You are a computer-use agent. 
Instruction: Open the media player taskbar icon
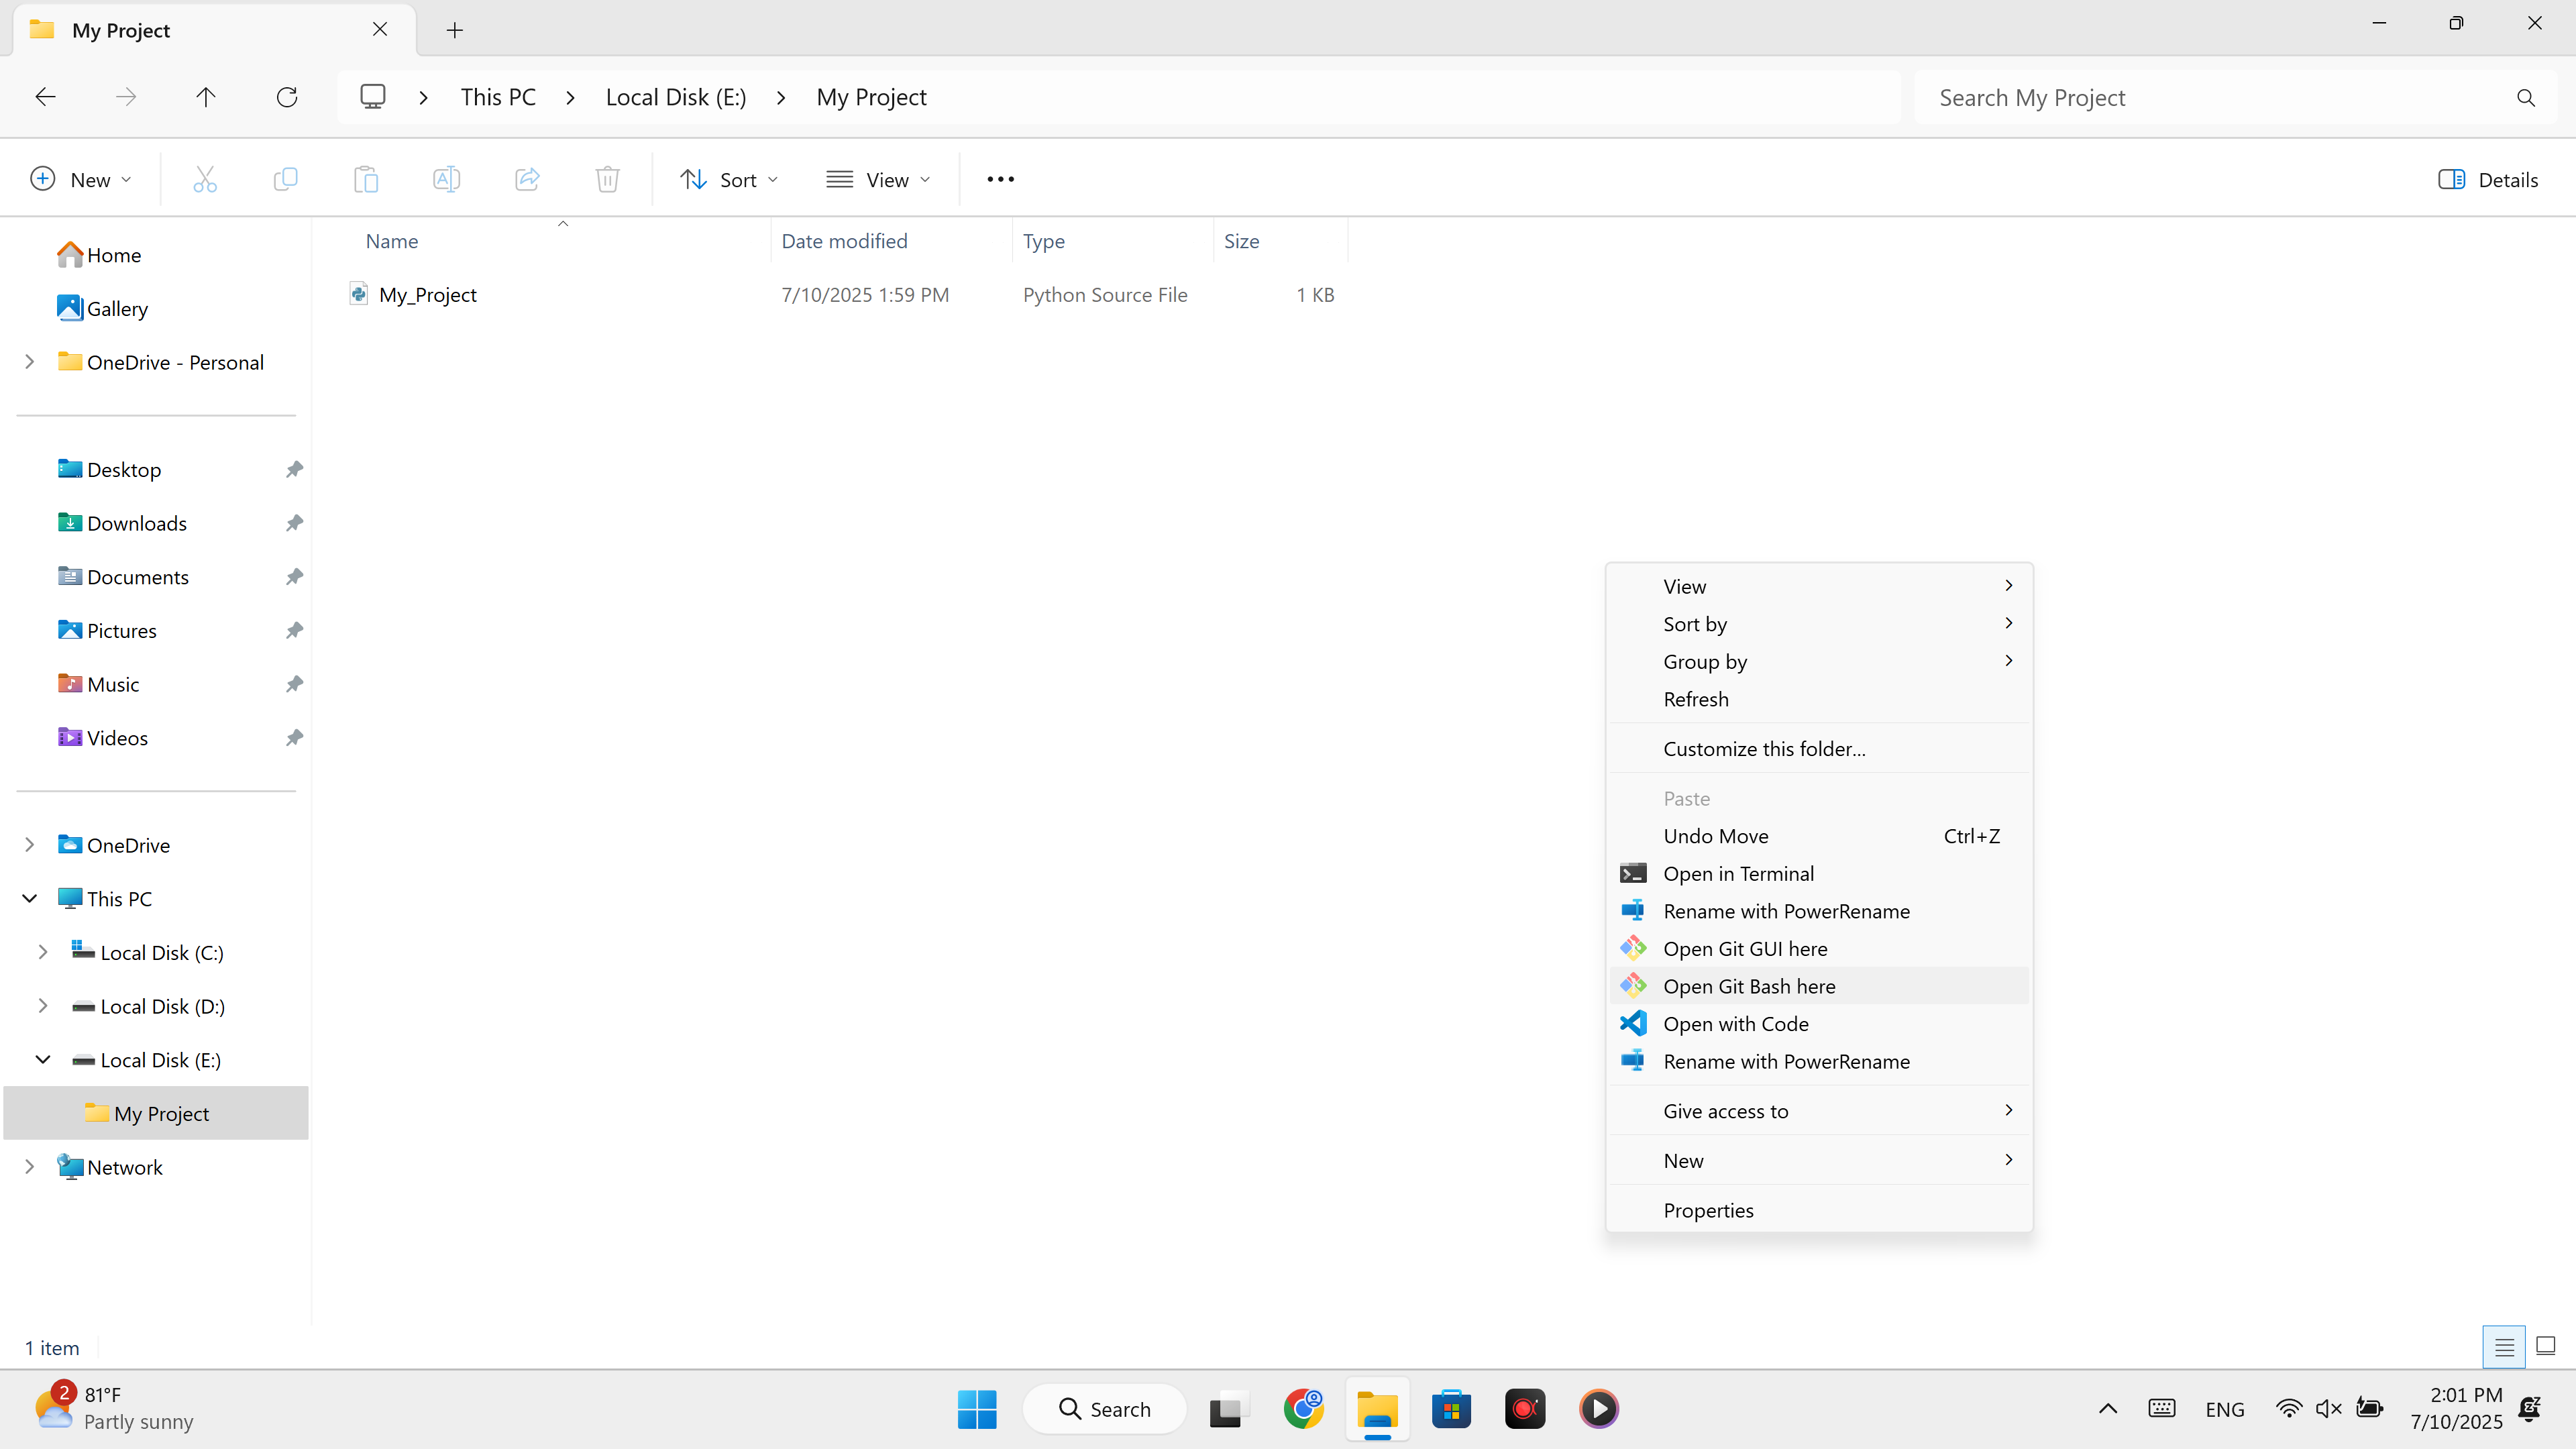1599,1409
